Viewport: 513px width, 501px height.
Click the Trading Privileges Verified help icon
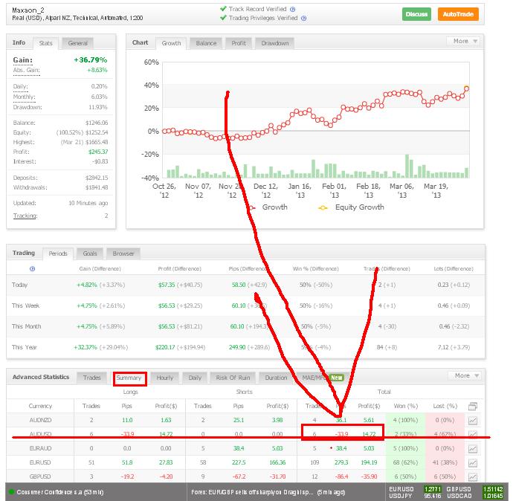303,19
